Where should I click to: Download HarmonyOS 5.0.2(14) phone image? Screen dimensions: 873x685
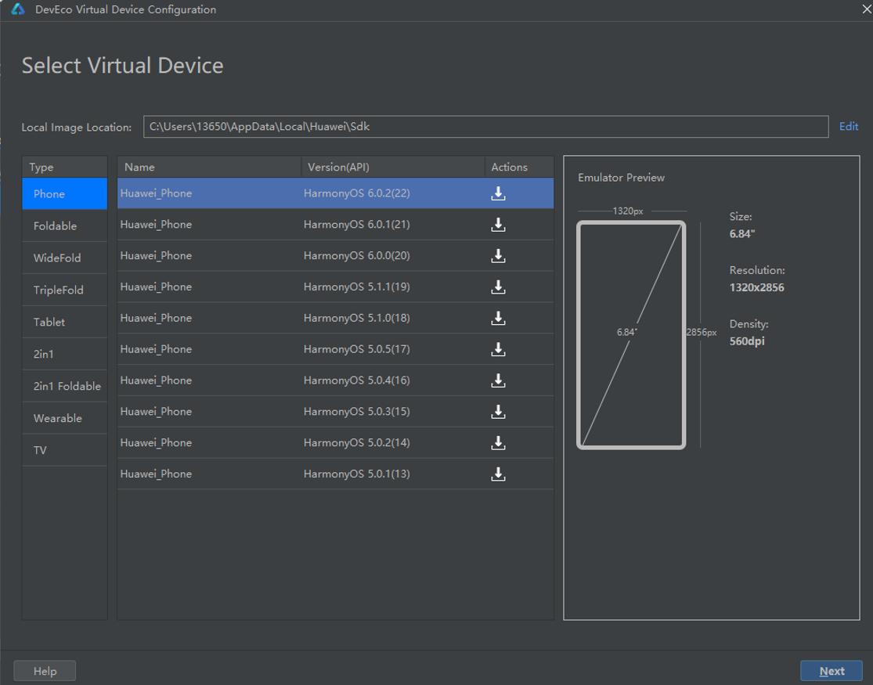pos(498,443)
